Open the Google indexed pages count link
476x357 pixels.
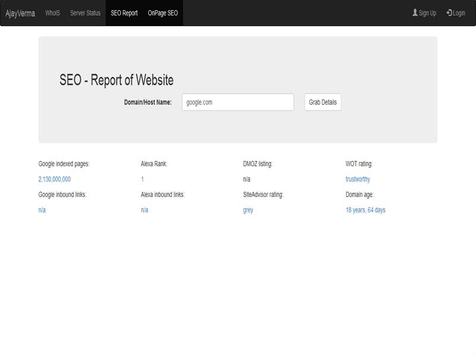pos(54,178)
